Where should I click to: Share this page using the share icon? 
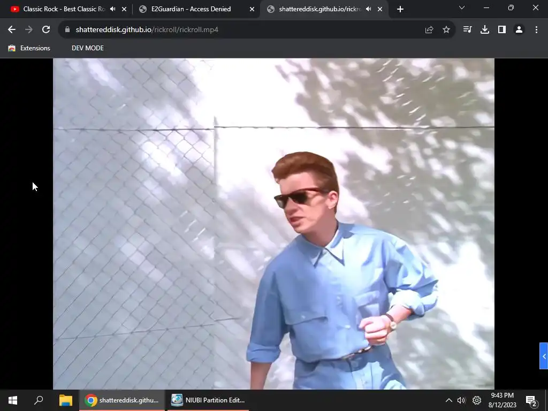coord(429,30)
